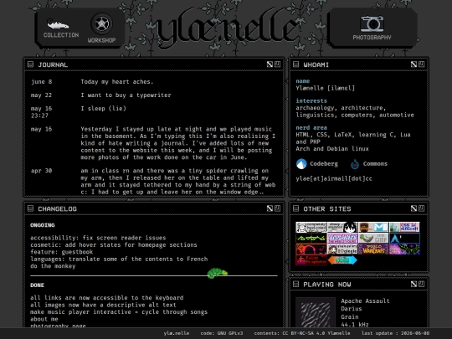
Task: Open the 'CSS is difficult' badge
Action: [x=404, y=228]
